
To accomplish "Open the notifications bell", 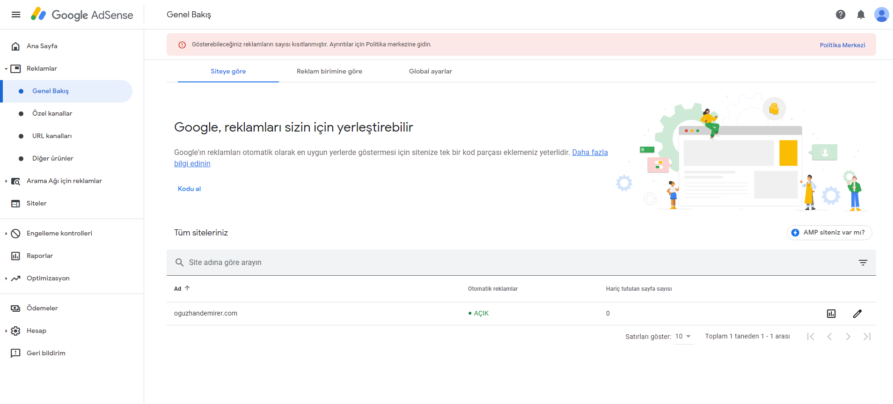I will click(x=861, y=15).
